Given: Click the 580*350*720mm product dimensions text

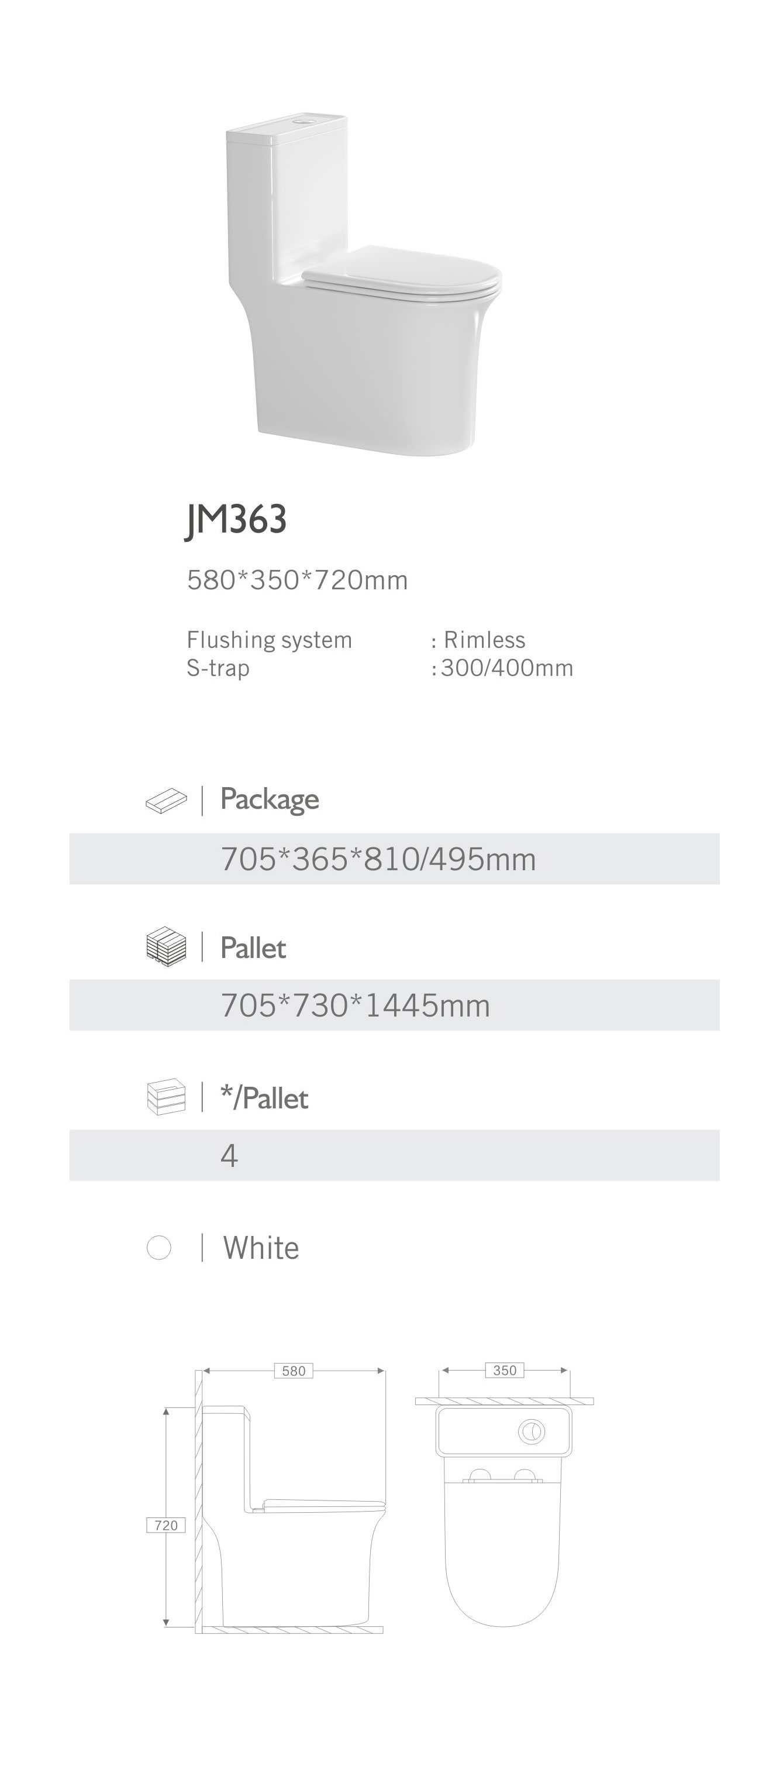Looking at the screenshot, I should (x=297, y=580).
